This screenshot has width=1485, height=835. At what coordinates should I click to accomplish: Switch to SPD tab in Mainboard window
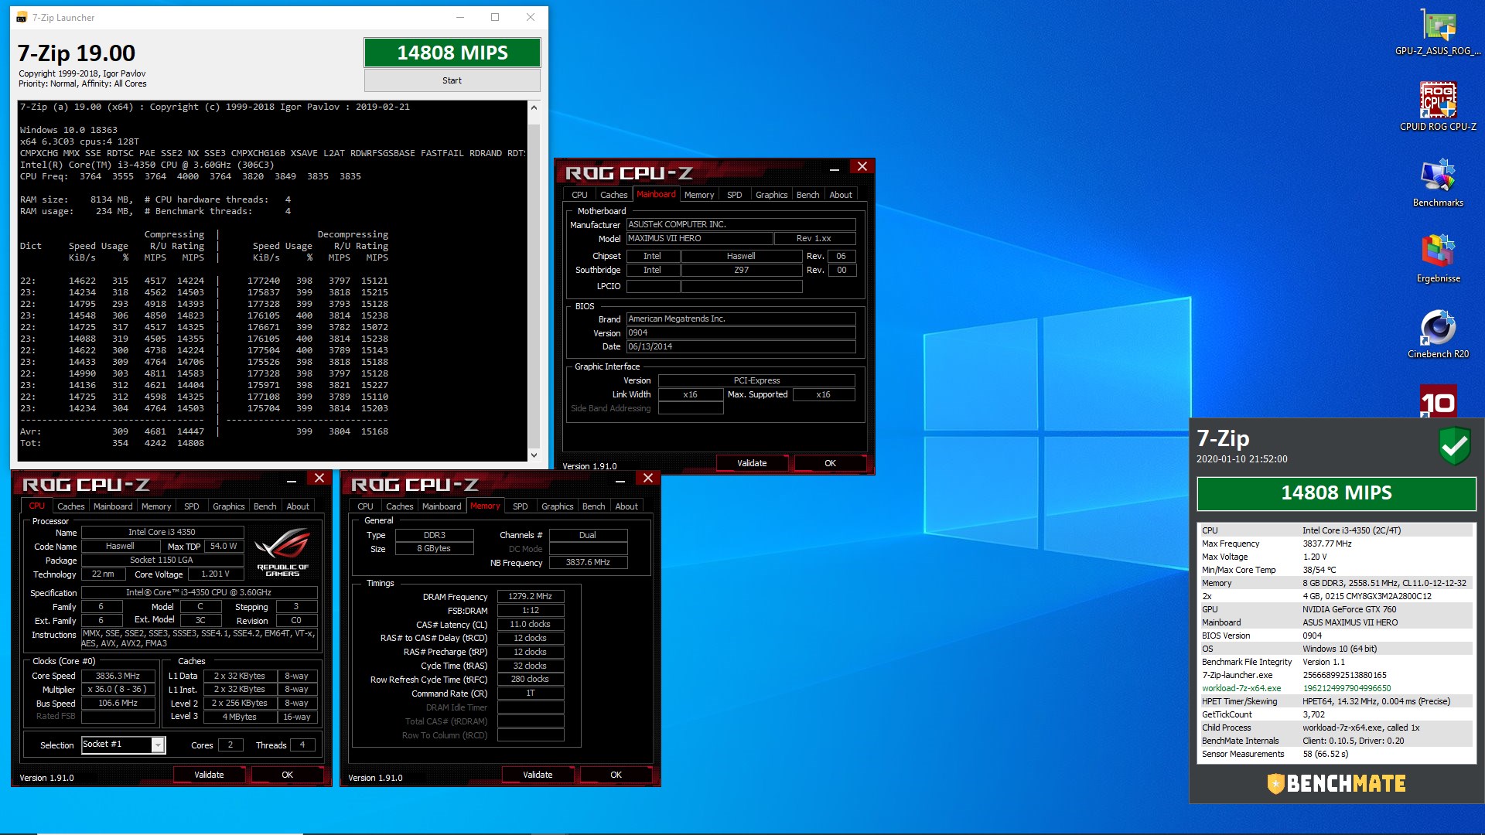pyautogui.click(x=735, y=195)
